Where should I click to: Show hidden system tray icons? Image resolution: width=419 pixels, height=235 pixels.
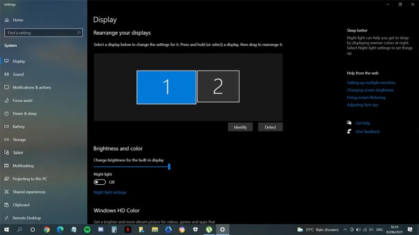(x=345, y=230)
